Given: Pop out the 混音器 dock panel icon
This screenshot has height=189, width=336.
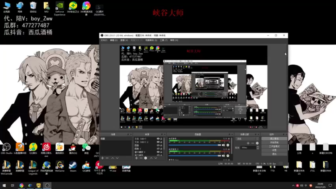Looking at the screenshot, I should tap(229, 134).
